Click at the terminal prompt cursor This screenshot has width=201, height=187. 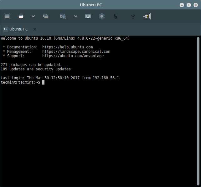(44, 82)
